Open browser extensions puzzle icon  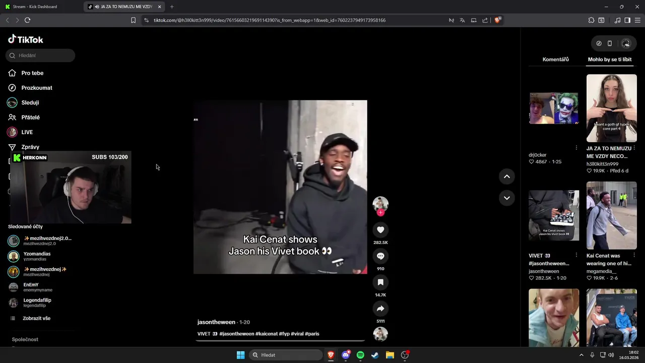pos(591,20)
